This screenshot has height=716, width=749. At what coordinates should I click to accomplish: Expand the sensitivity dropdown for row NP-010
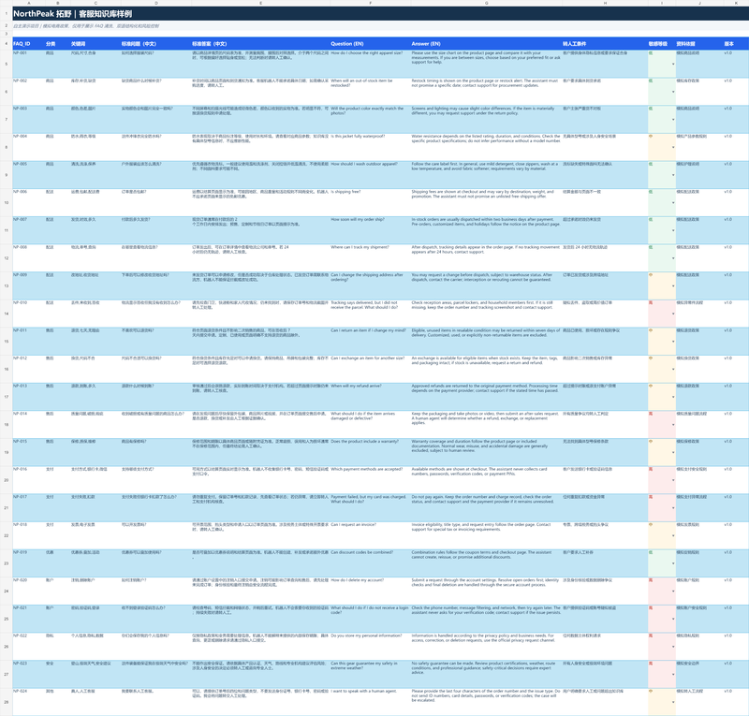coord(673,314)
